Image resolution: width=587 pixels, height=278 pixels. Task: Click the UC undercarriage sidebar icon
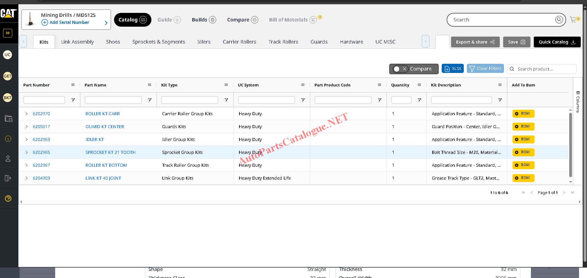(x=8, y=55)
